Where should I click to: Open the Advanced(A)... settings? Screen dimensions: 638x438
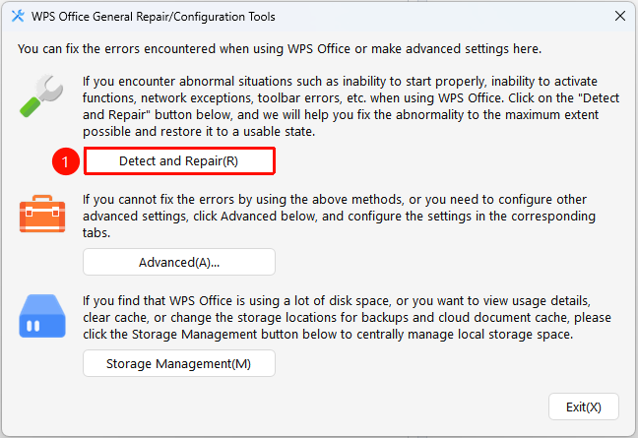tap(179, 263)
